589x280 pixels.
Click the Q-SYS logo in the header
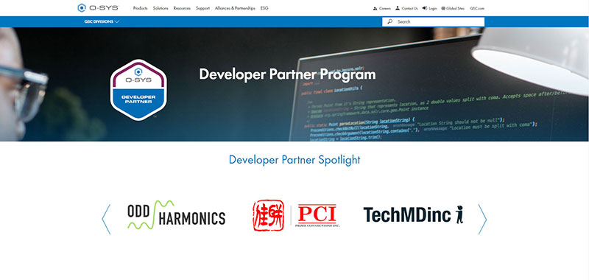point(98,8)
